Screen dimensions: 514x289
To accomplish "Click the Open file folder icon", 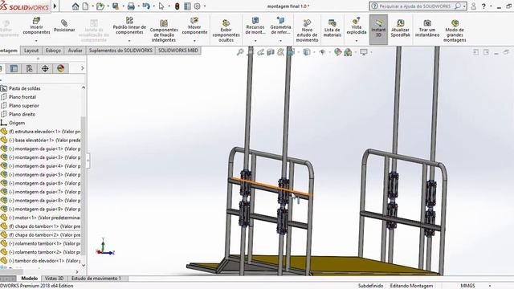I will (100, 6).
